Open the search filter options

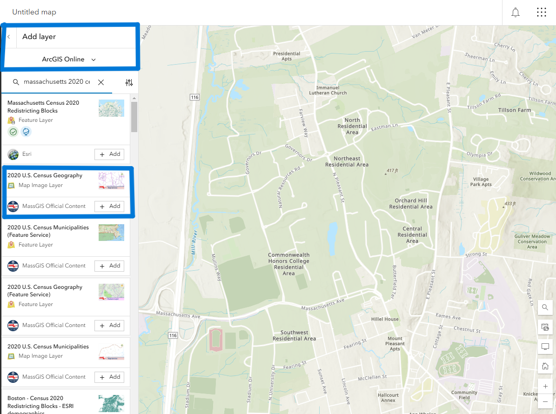click(129, 83)
